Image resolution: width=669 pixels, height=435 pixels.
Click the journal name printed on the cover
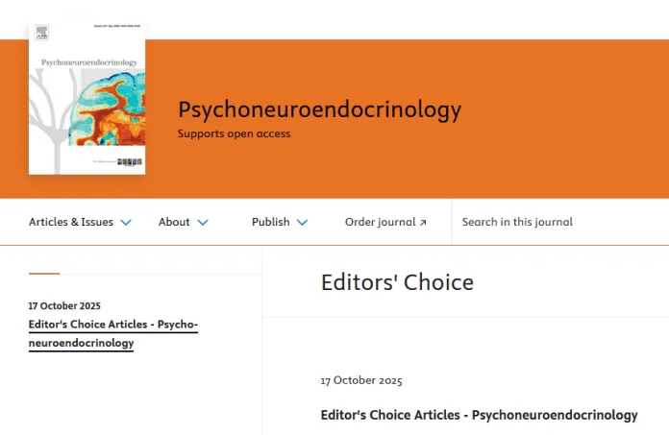click(89, 62)
